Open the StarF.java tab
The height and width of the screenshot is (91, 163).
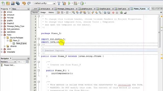tap(122, 9)
